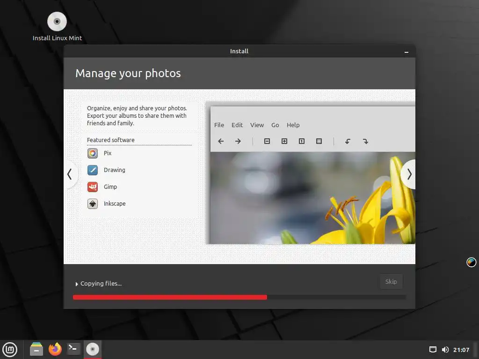This screenshot has width=479, height=359.
Task: Expand the Copying files details triangle
Action: click(x=77, y=284)
